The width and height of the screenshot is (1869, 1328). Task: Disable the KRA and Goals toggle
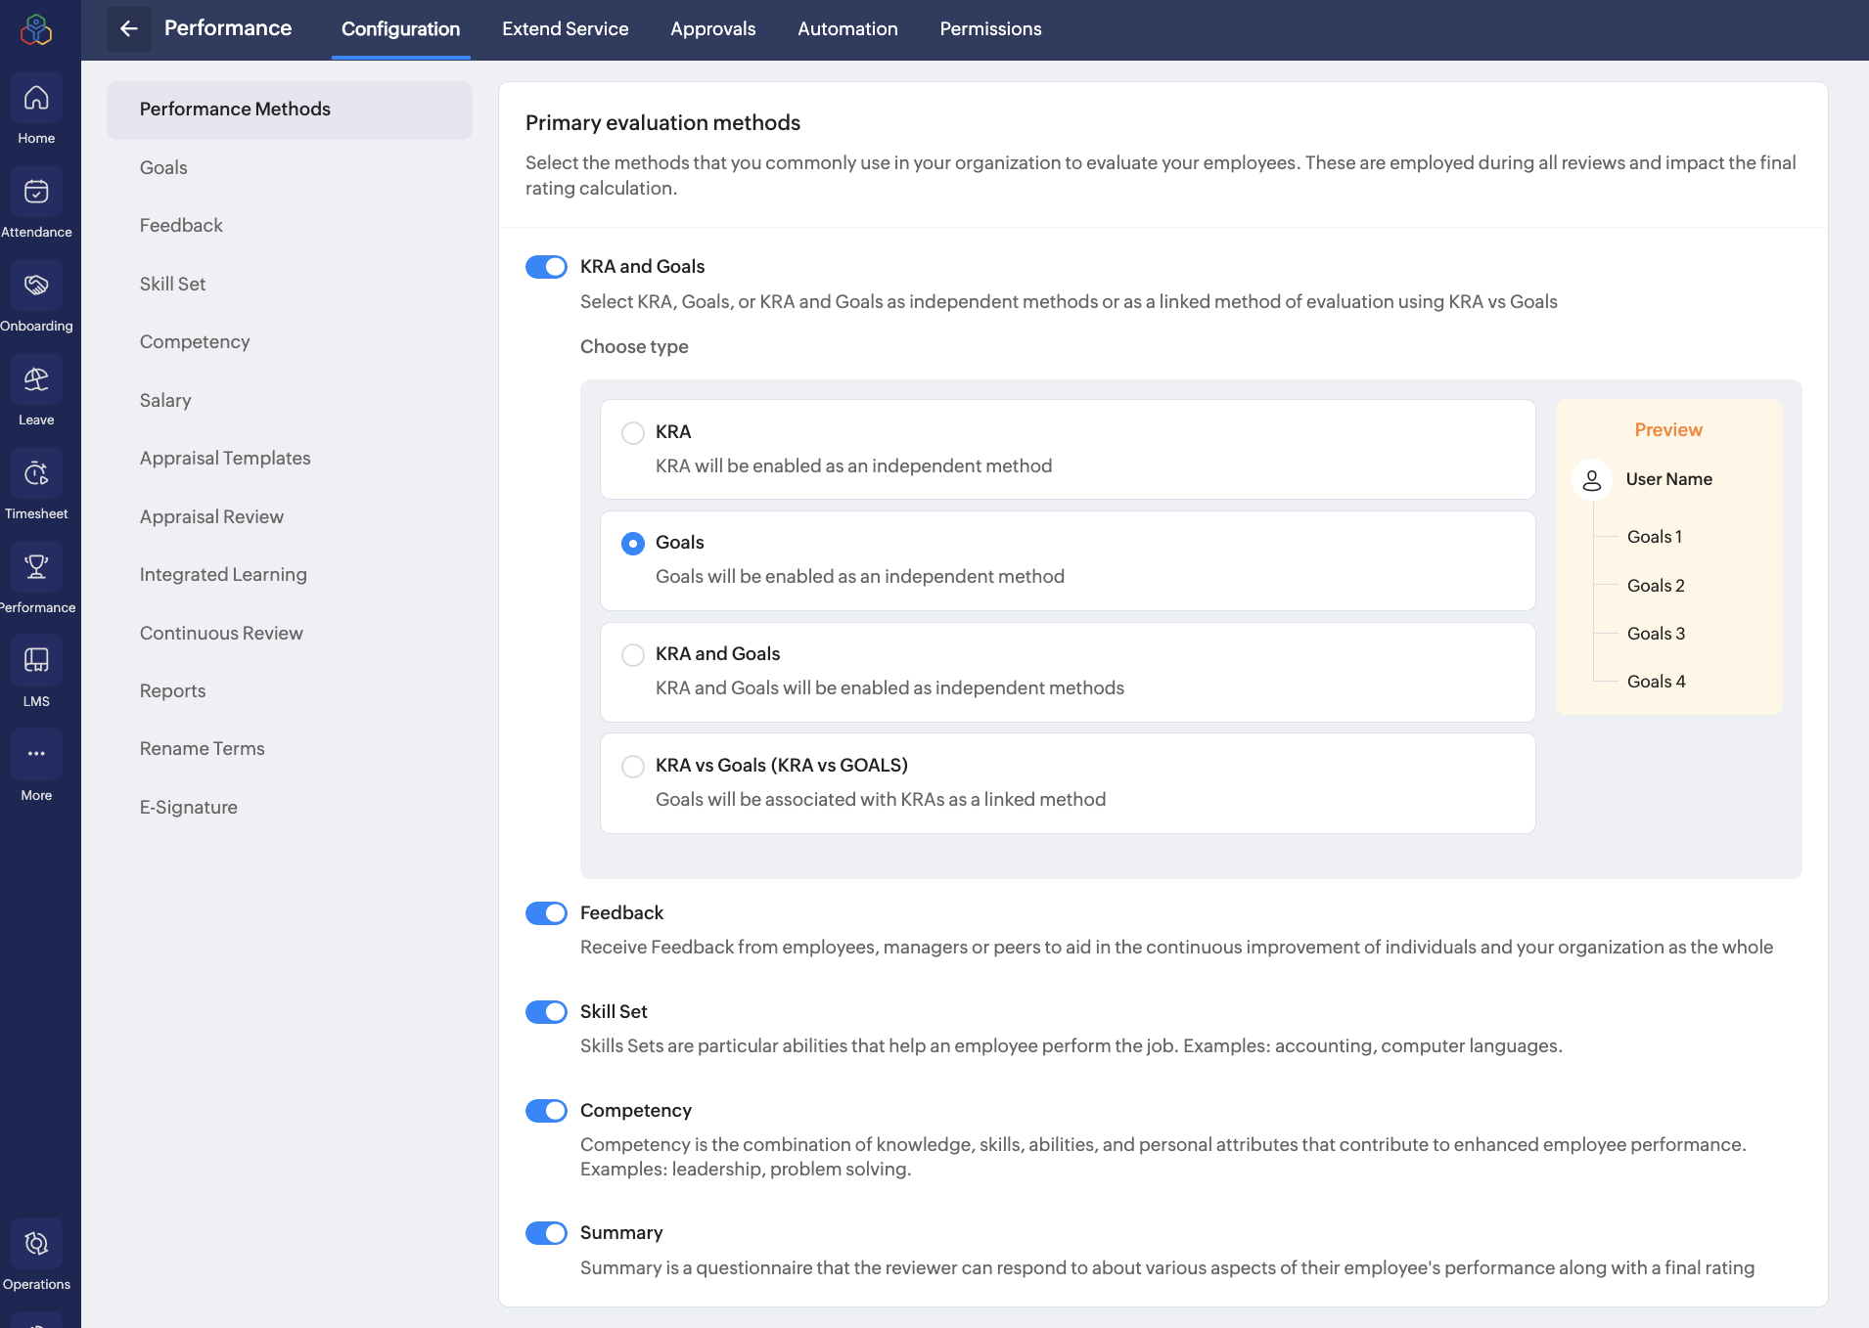[x=546, y=267]
